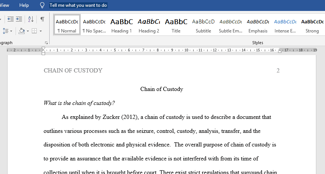Click the CHAIN OF CUSTODY header text
Viewport: 325px width, 174px height.
[x=73, y=71]
